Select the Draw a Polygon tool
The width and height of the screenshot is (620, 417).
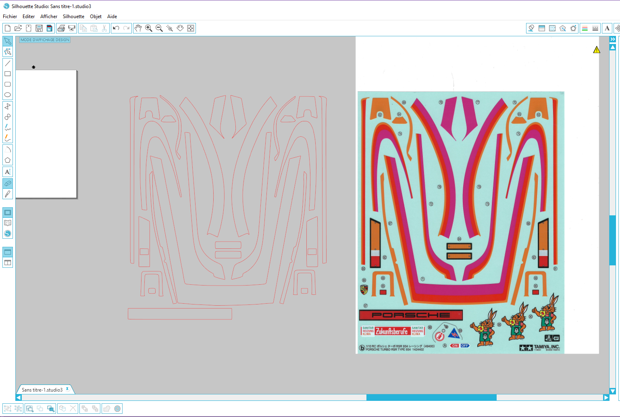point(8,106)
